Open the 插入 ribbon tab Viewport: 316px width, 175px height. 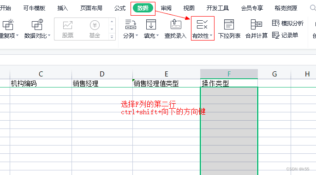coord(62,8)
